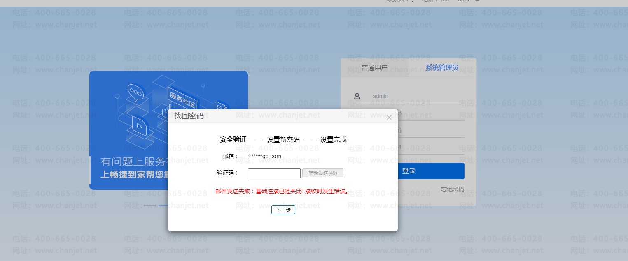Click the 安全验证 step label
This screenshot has height=261, width=628.
(x=233, y=140)
